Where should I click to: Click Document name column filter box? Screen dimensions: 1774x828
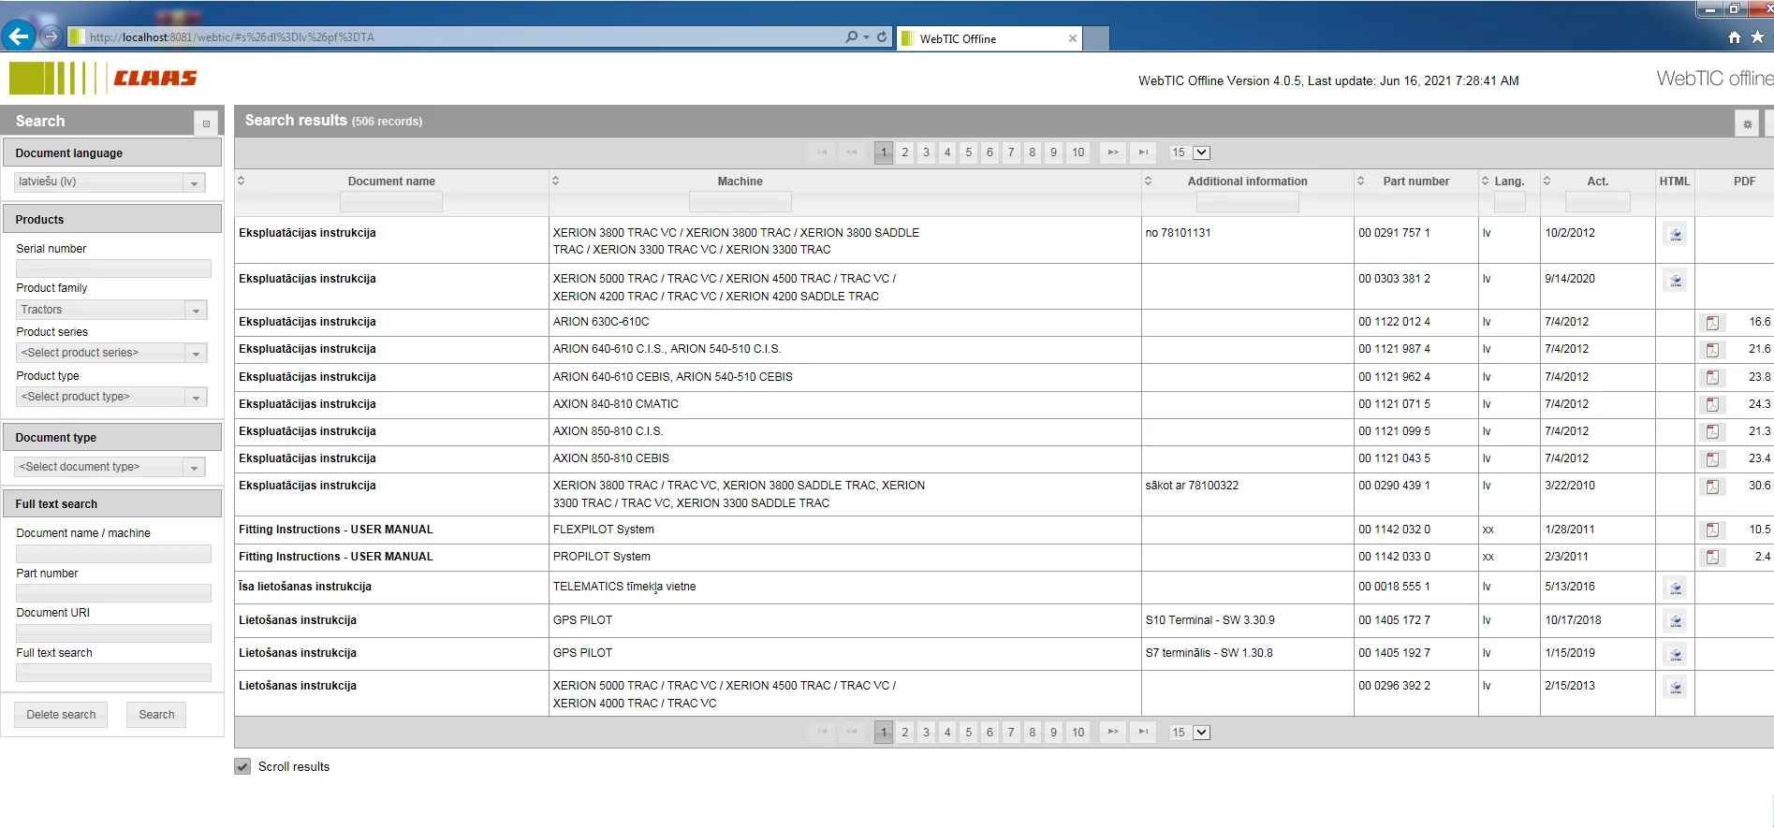click(391, 202)
